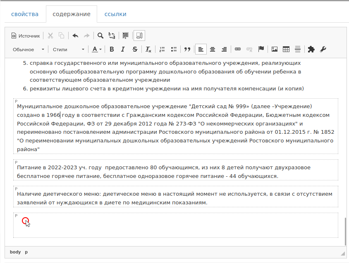This screenshot has height=263, width=349.
Task: Open the Replace tool
Action: (x=112, y=36)
